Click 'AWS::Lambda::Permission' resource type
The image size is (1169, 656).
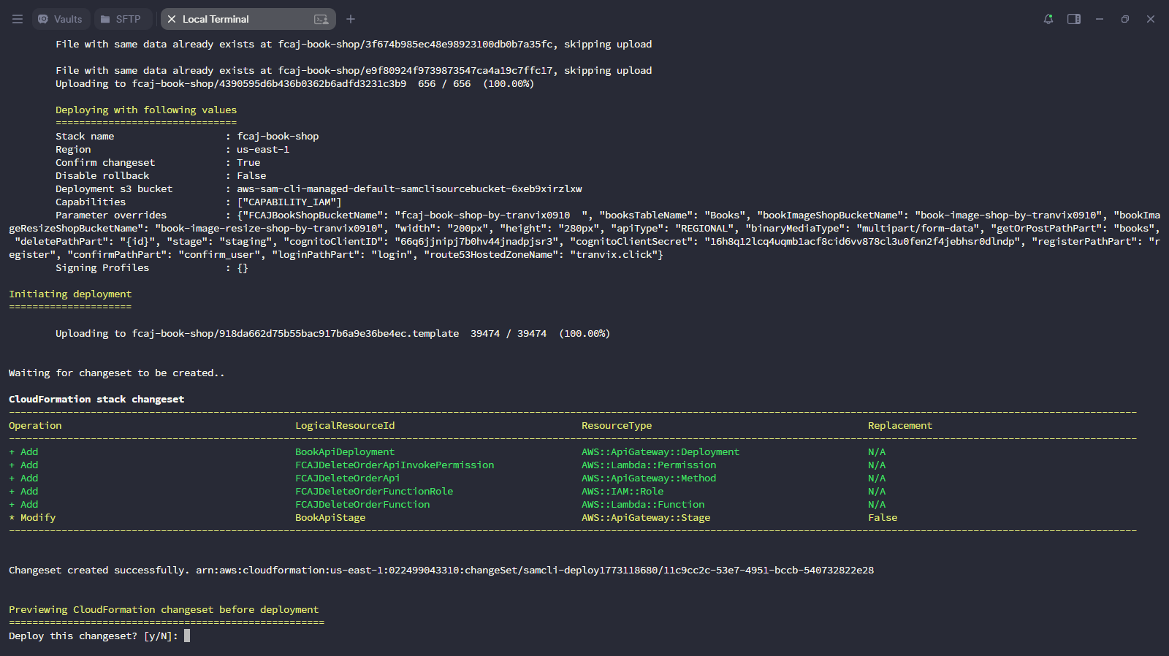point(649,465)
